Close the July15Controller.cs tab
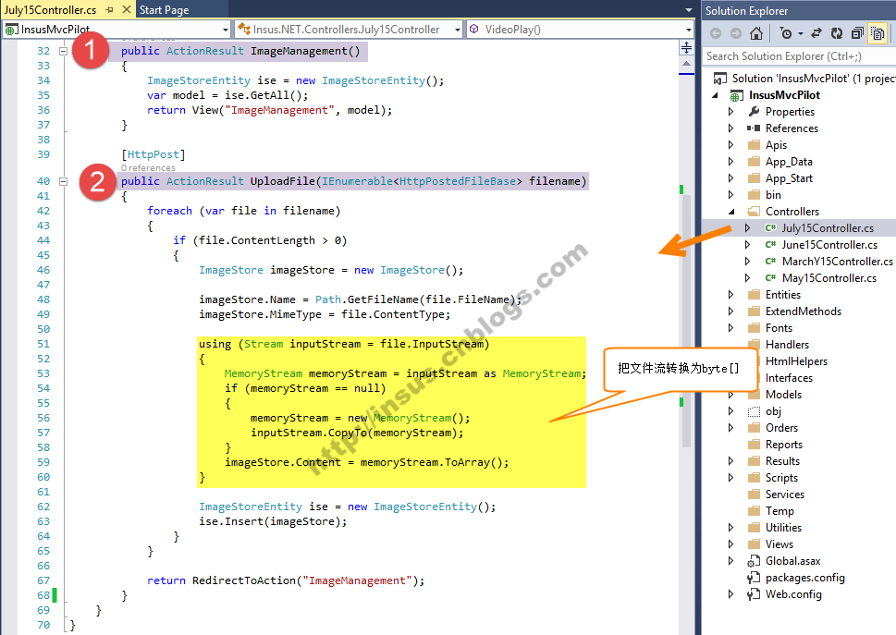The width and height of the screenshot is (896, 635). 126,10
